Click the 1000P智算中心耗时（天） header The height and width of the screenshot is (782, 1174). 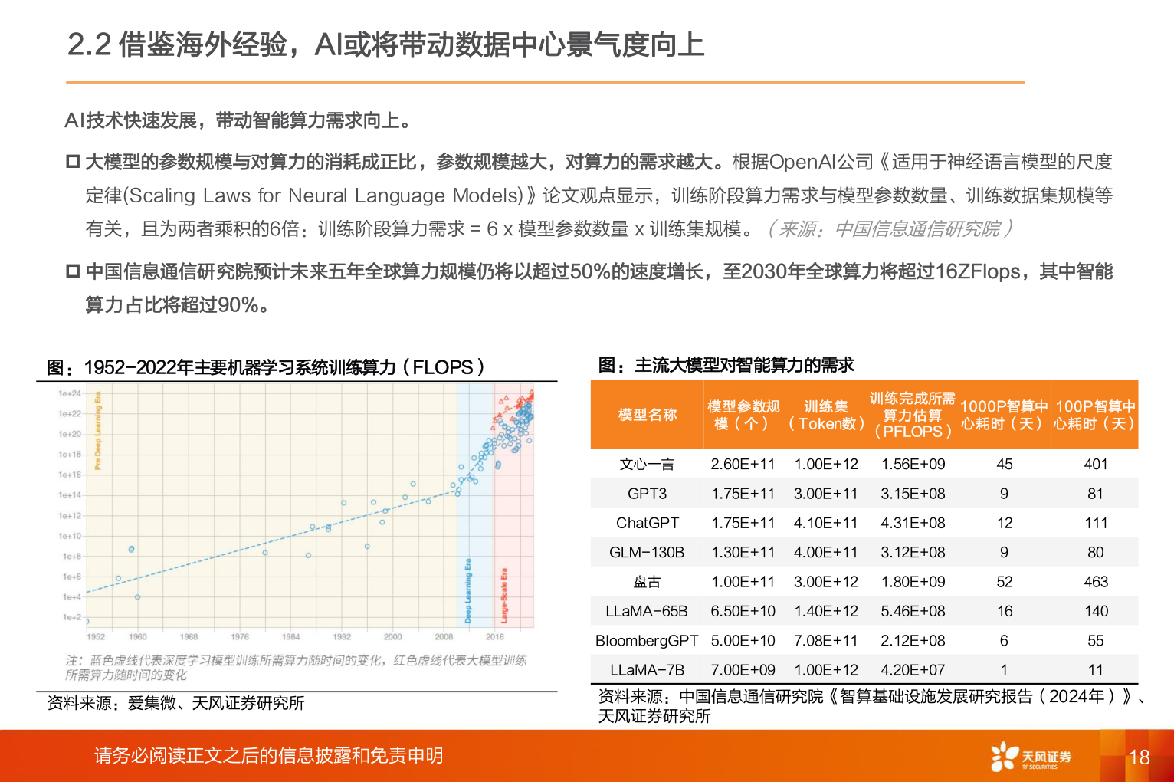click(1004, 415)
